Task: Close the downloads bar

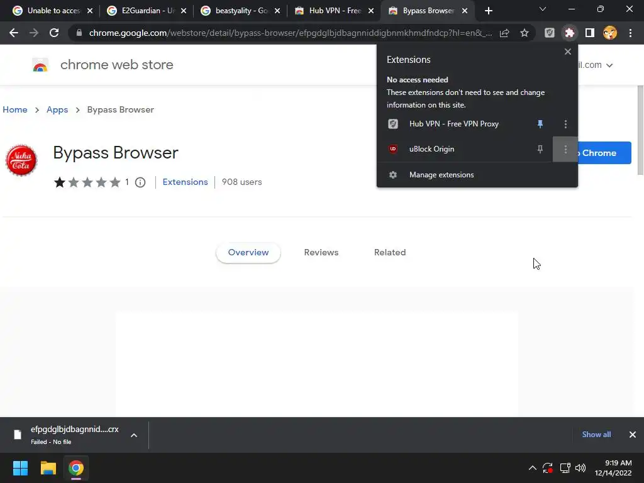Action: pyautogui.click(x=633, y=435)
